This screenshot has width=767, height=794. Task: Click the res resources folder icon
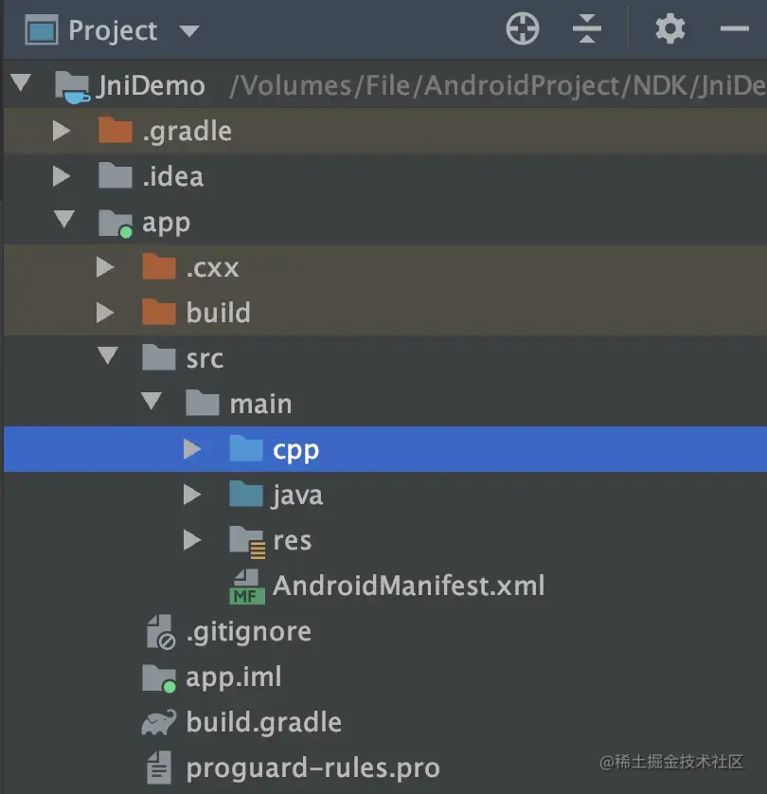point(247,542)
